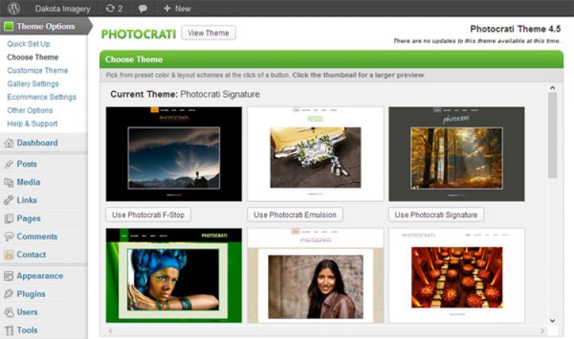The height and width of the screenshot is (339, 574).
Task: Open the Dashboard menu
Action: click(38, 143)
